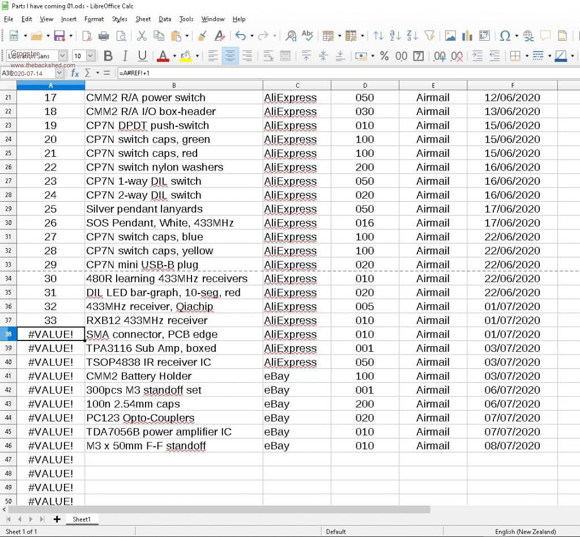Select column F header
The height and width of the screenshot is (537, 580).
tap(512, 86)
